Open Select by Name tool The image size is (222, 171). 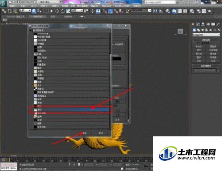pos(40,11)
